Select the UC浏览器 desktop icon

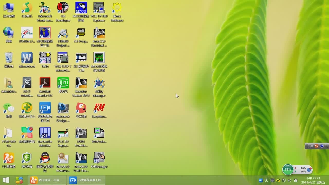[9, 160]
